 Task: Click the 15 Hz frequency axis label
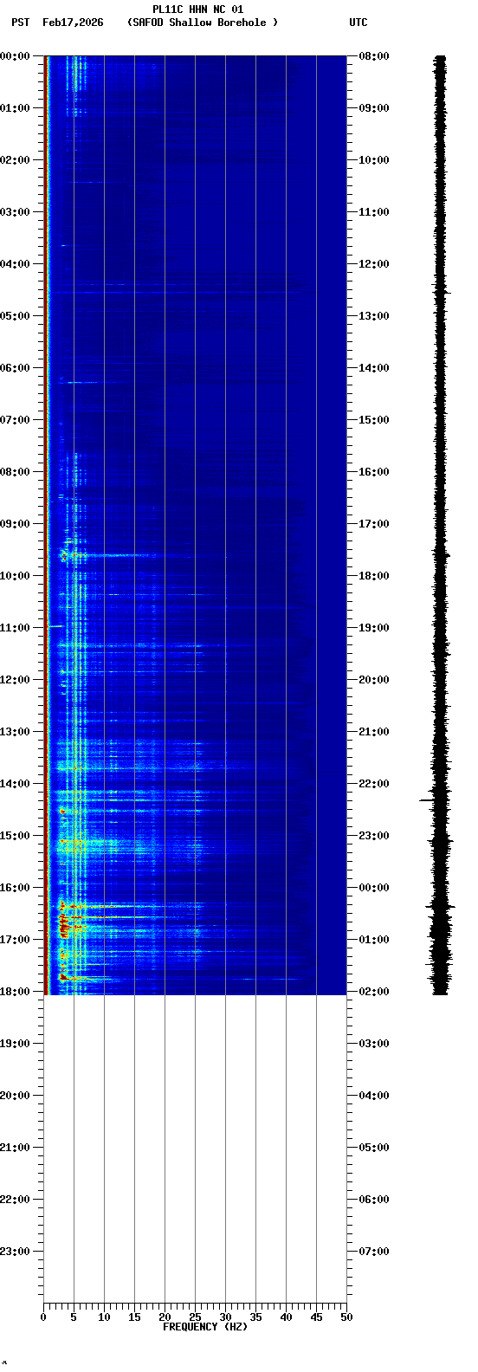[134, 1317]
